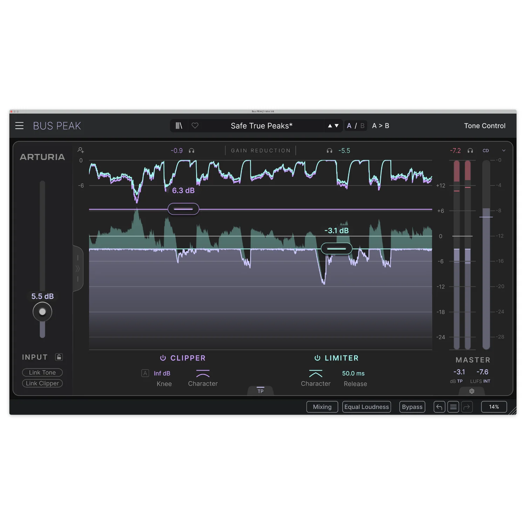This screenshot has height=526, width=526.
Task: Open the hamburger main menu
Action: coord(19,126)
